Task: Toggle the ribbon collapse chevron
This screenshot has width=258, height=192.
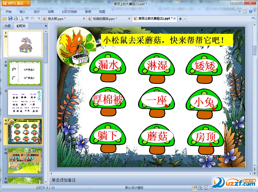Action: (x=240, y=12)
